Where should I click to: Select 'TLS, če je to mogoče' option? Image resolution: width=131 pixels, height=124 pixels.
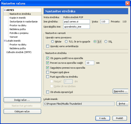(66, 42)
